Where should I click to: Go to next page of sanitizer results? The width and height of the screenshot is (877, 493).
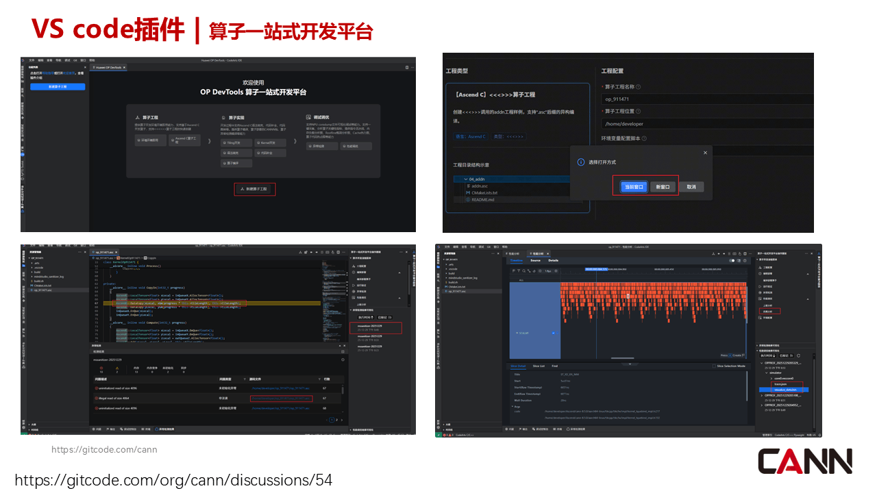coord(341,420)
